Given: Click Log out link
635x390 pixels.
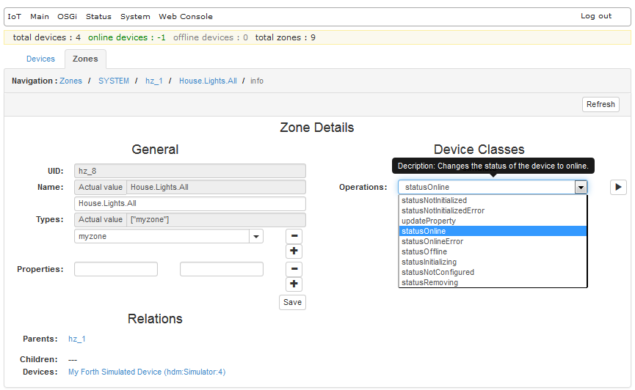Looking at the screenshot, I should click(x=595, y=16).
